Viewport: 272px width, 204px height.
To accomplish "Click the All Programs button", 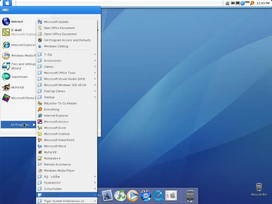I will click(x=18, y=125).
